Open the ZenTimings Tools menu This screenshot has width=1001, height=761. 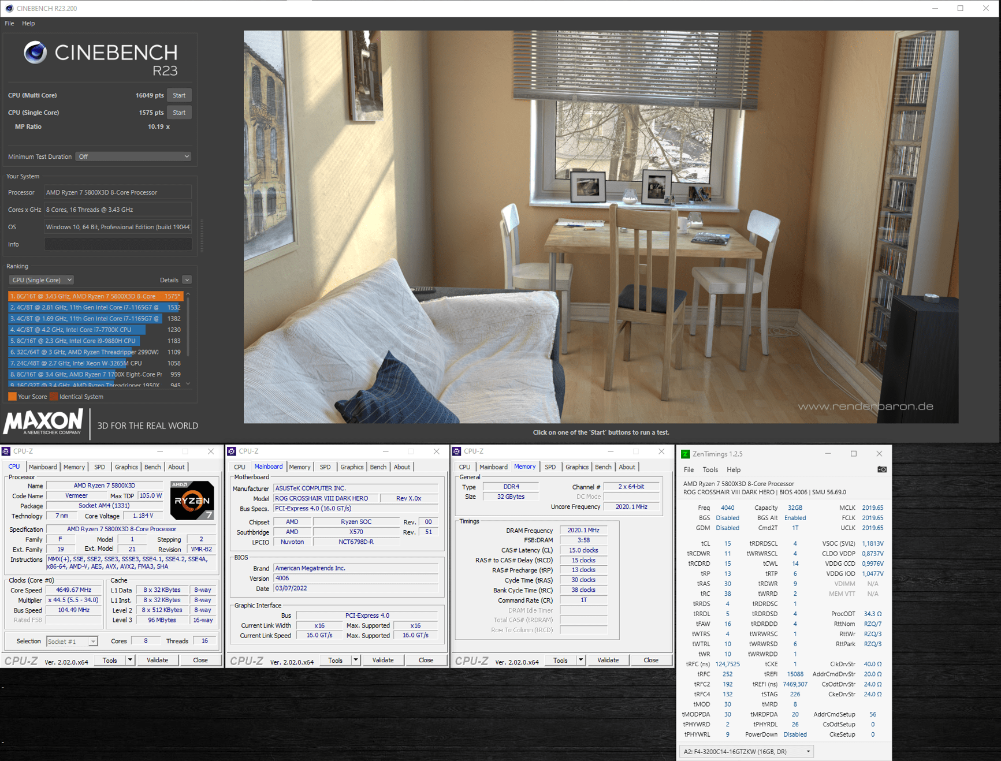710,470
